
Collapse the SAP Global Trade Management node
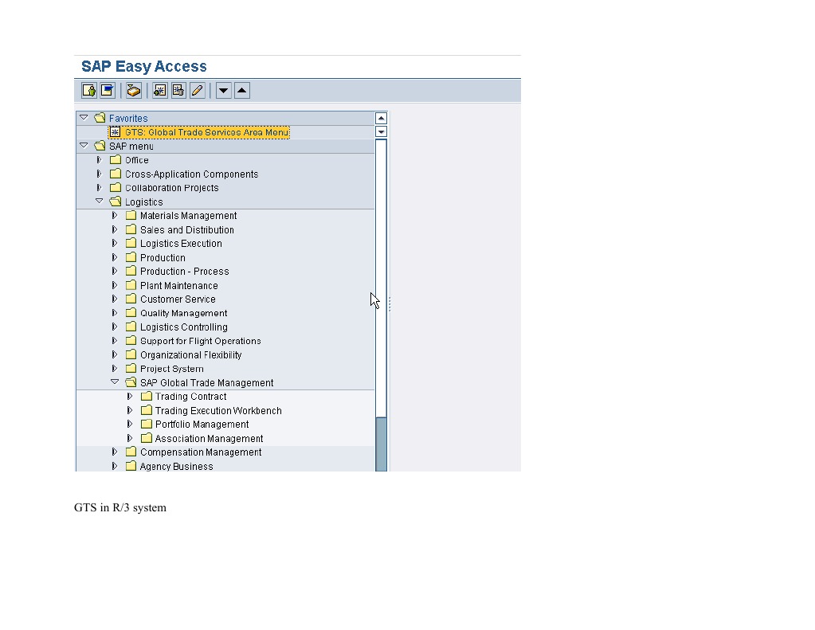(x=115, y=382)
